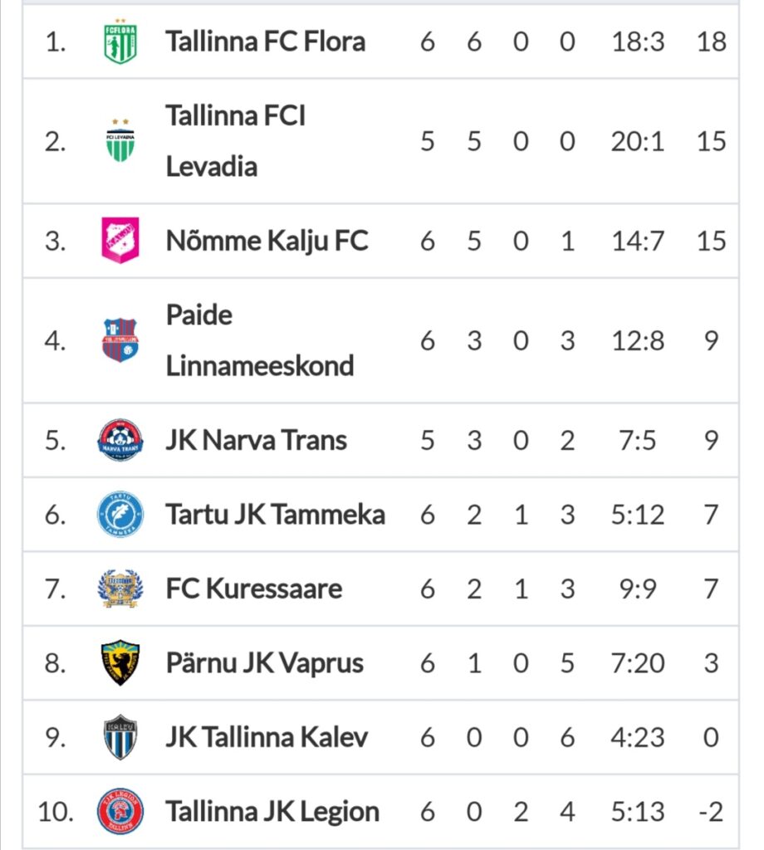Click the FC Kuressaare crest
The image size is (764, 850).
click(x=120, y=589)
